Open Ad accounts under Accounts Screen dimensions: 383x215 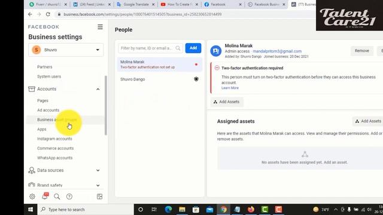pos(48,110)
